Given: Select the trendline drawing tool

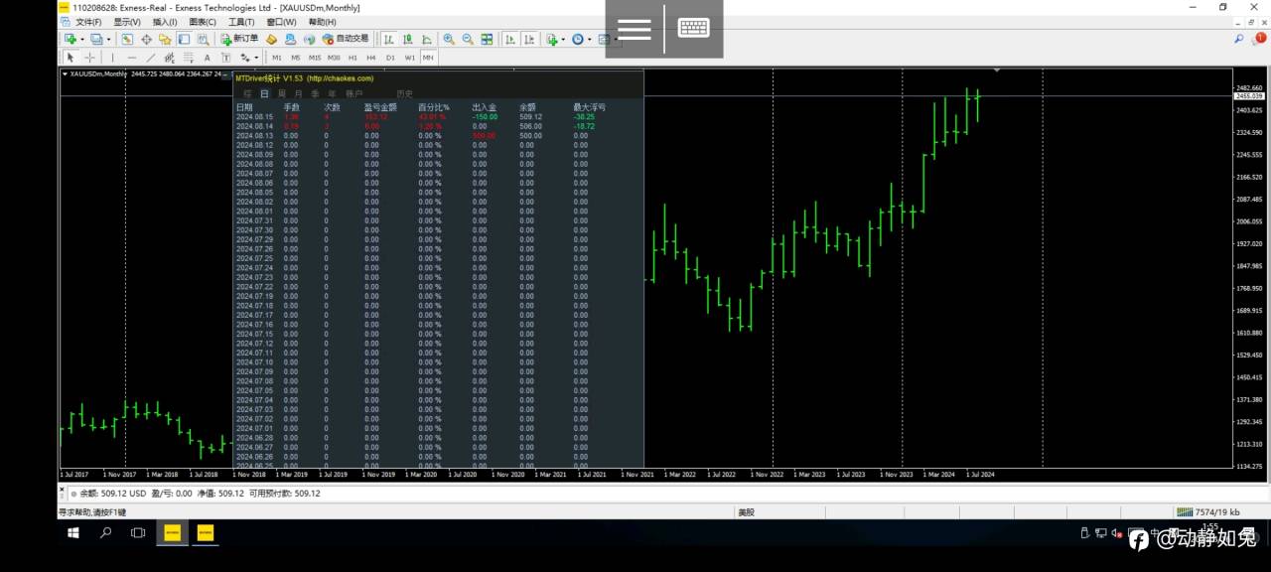Looking at the screenshot, I should 150,58.
